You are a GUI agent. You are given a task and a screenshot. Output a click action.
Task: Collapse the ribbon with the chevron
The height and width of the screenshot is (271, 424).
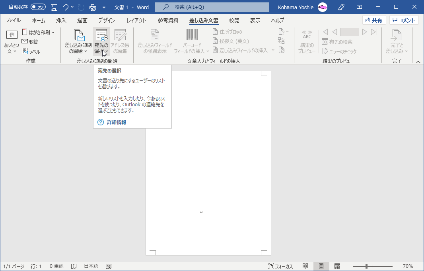[418, 62]
